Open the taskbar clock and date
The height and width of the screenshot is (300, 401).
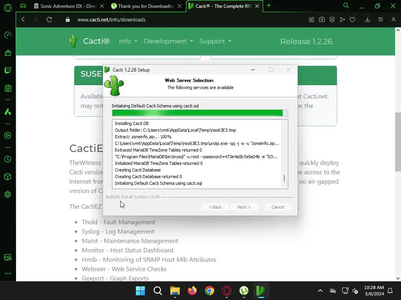click(374, 291)
